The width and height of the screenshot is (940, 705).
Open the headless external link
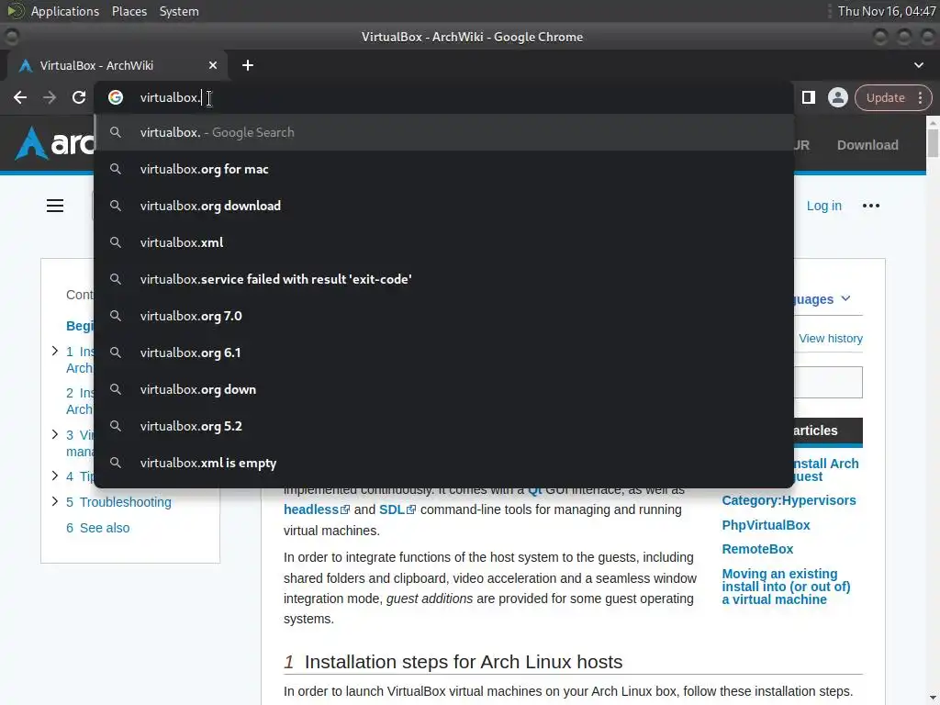point(317,509)
